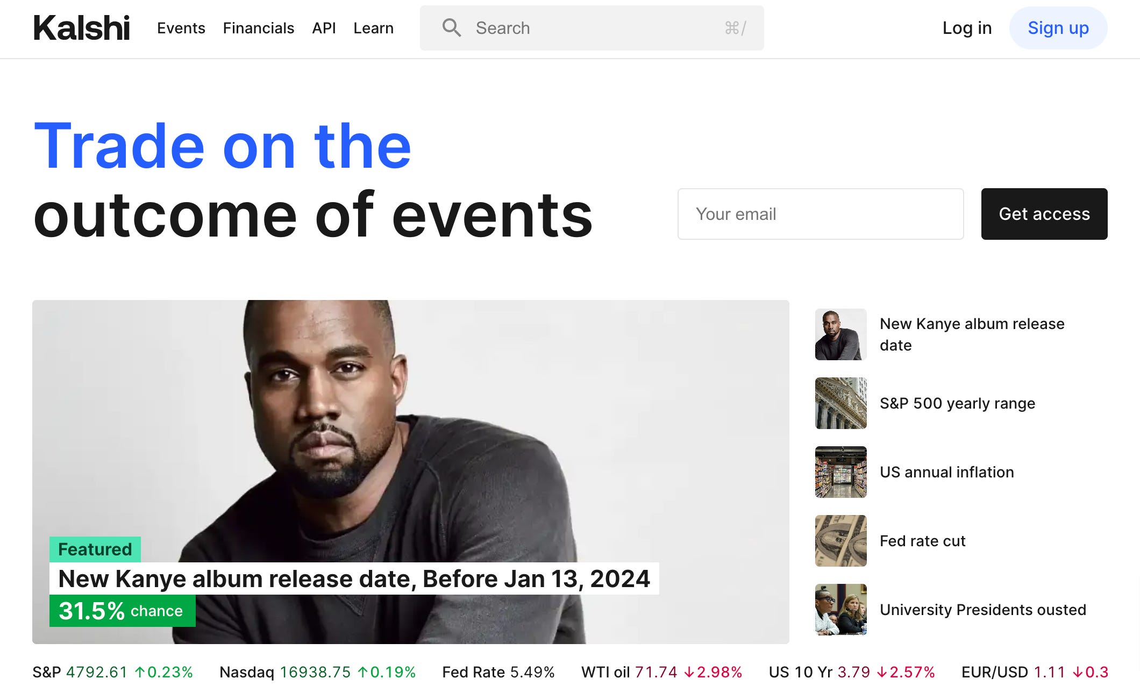
Task: Open the Learn menu
Action: (373, 28)
